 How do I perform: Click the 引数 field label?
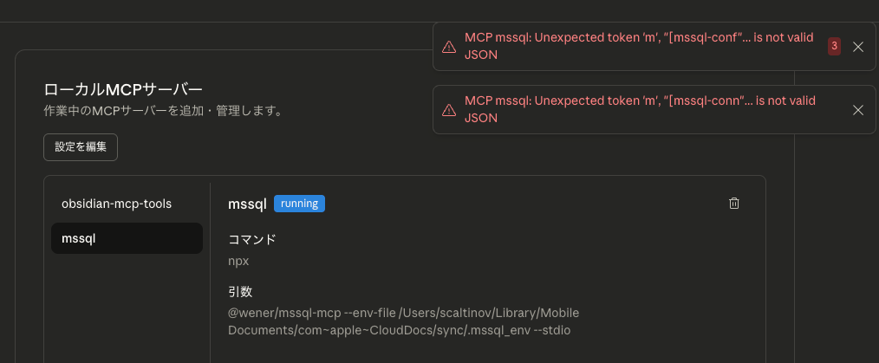tap(240, 291)
